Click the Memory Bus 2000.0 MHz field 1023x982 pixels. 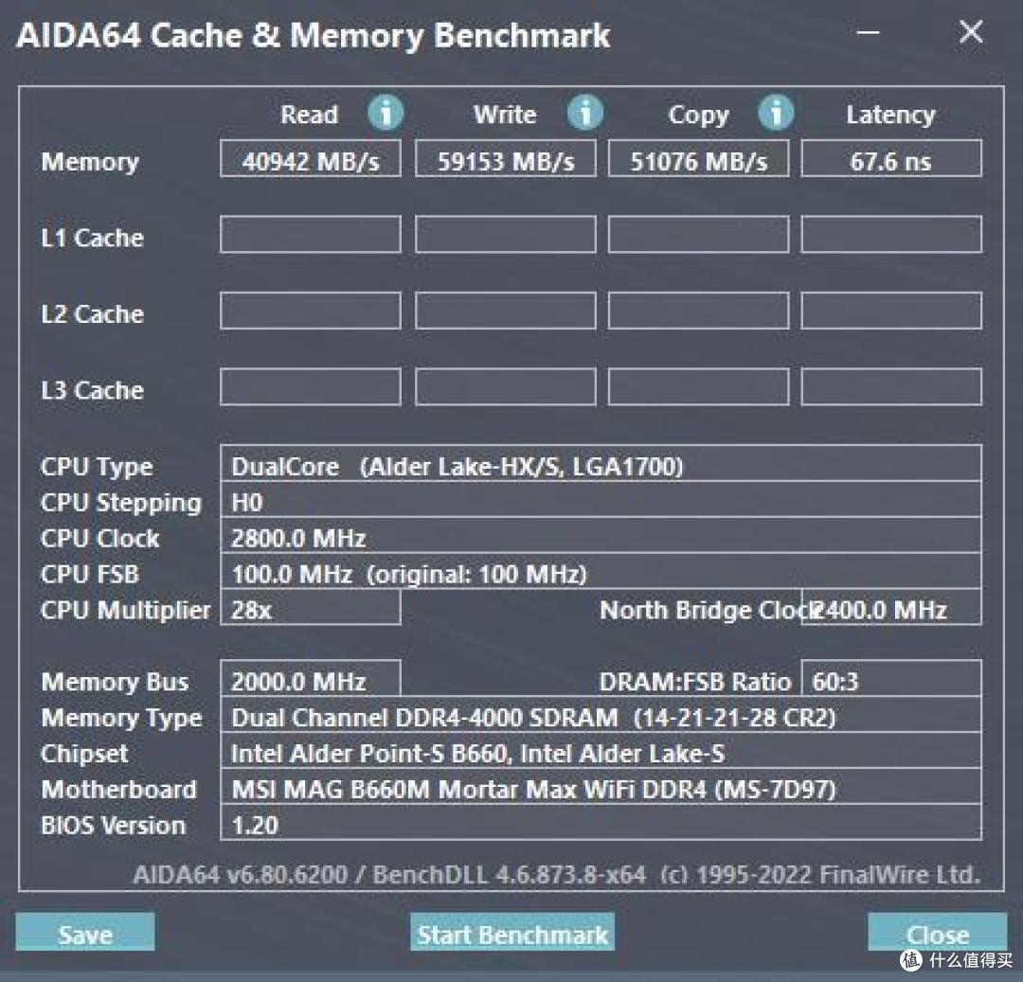coord(311,679)
